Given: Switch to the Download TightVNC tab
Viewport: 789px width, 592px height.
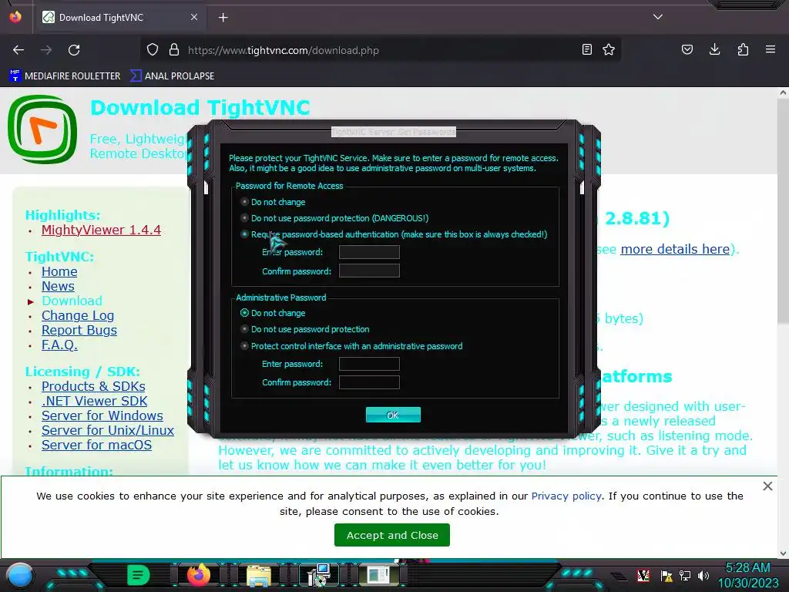Looking at the screenshot, I should pyautogui.click(x=121, y=18).
